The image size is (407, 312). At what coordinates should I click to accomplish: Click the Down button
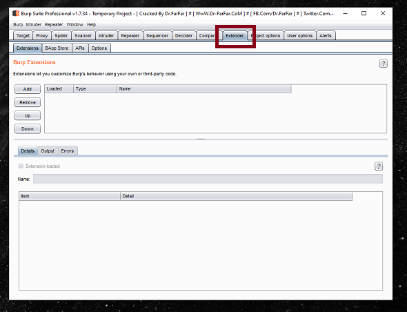pos(28,129)
